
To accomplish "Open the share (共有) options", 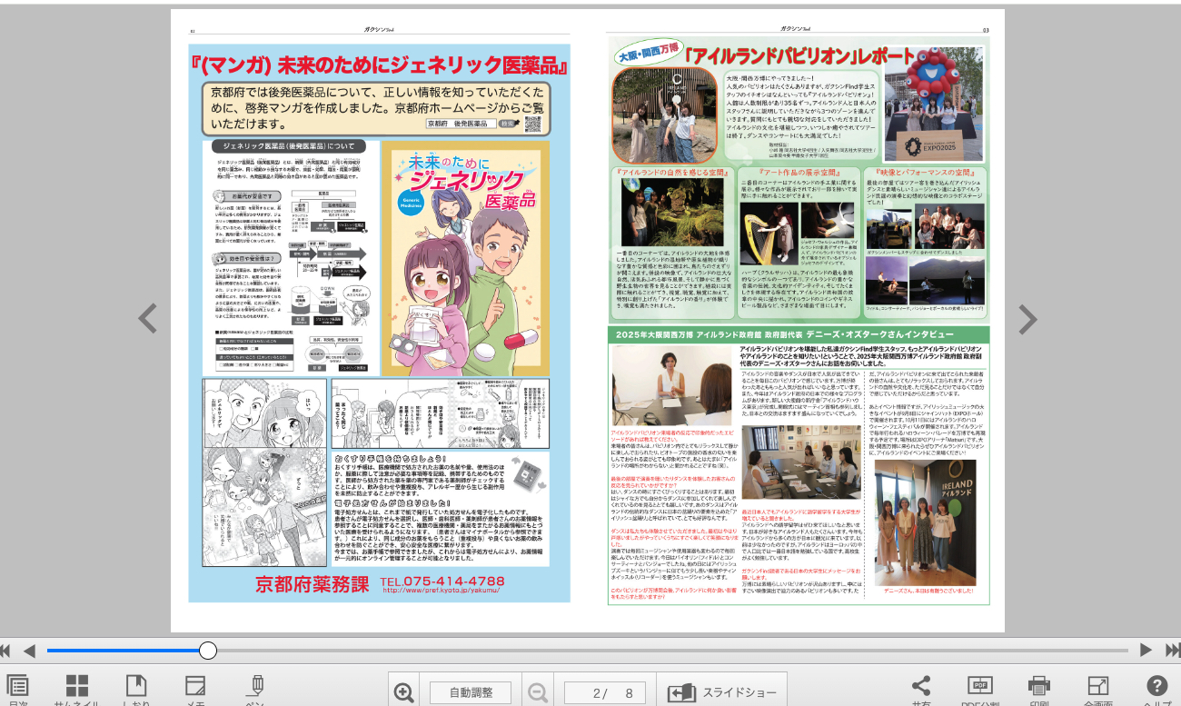I will pos(921,688).
